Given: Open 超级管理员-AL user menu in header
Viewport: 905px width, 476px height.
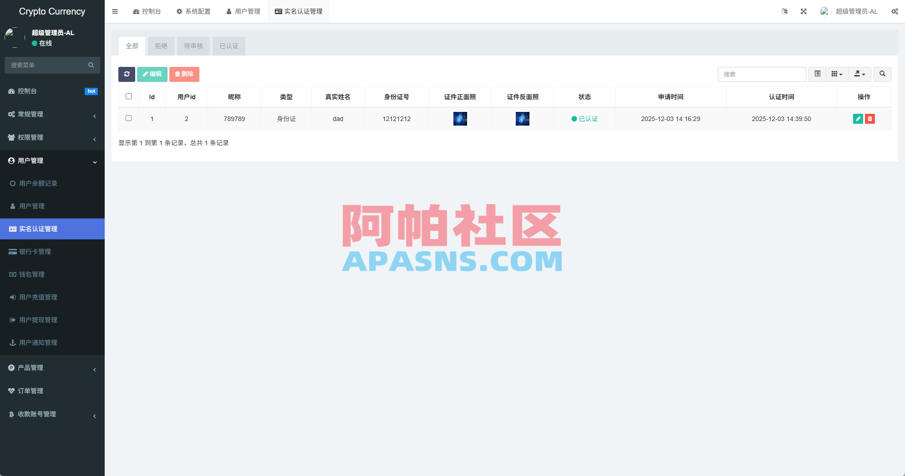Looking at the screenshot, I should coord(849,11).
